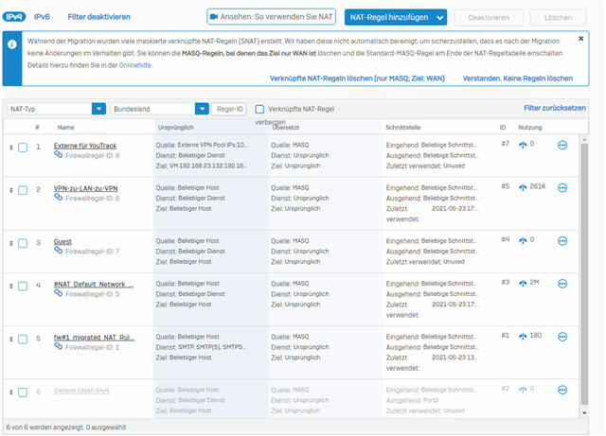Click Filter deaktivieren link
The image size is (606, 436).
pos(98,17)
